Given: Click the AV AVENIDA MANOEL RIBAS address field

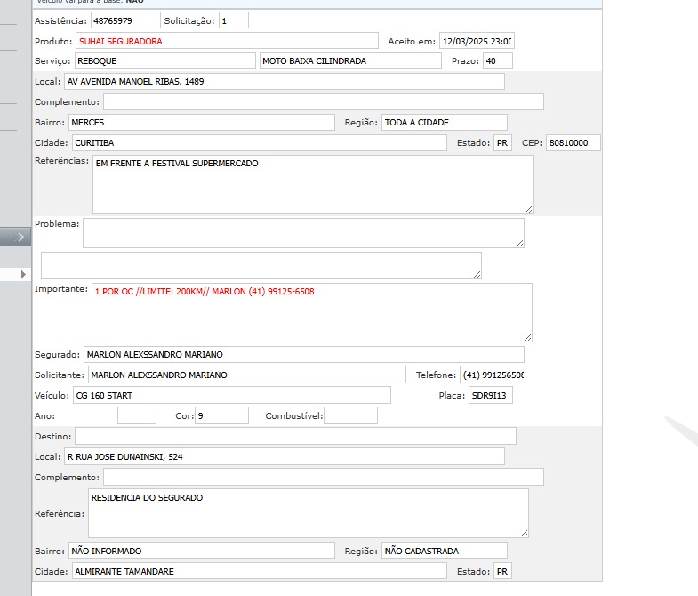Looking at the screenshot, I should [284, 82].
